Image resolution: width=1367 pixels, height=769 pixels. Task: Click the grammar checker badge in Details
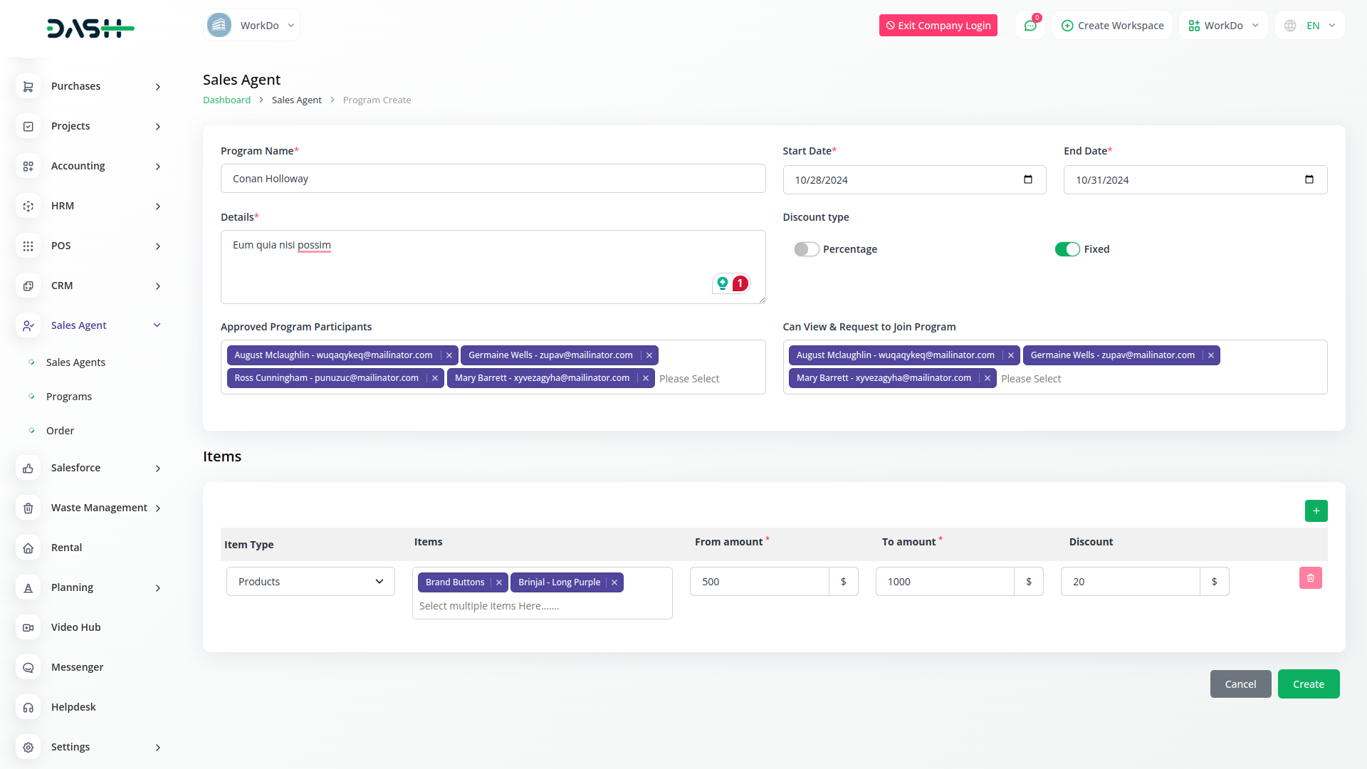click(731, 283)
